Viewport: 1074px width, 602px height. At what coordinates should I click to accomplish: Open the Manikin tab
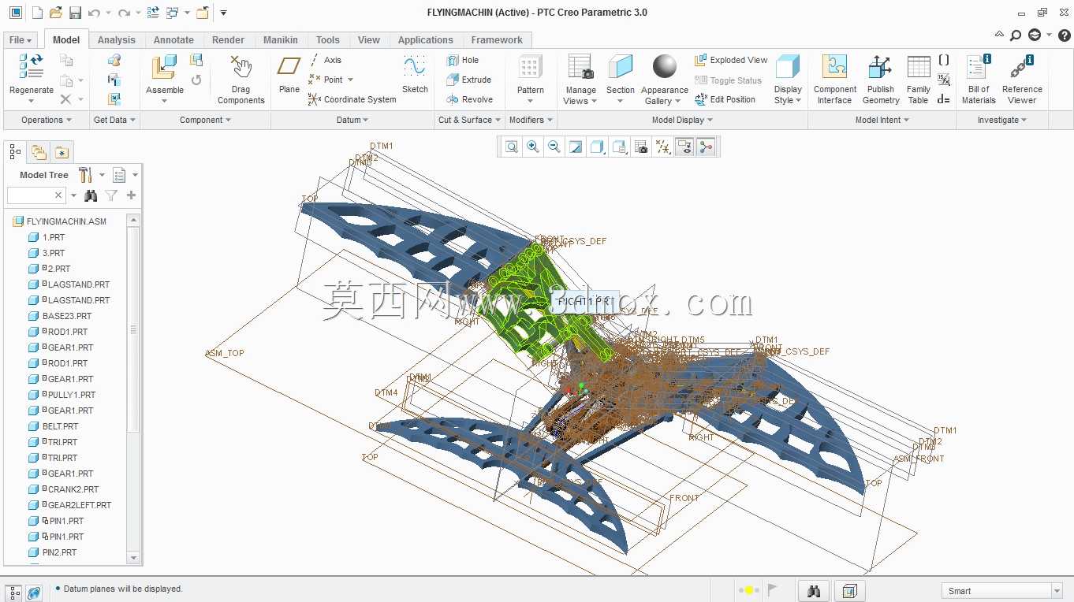point(281,40)
